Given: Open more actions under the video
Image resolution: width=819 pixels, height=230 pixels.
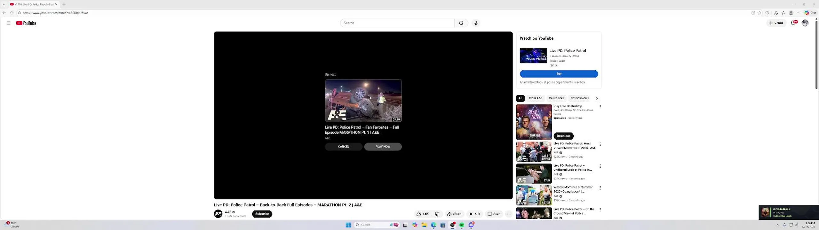Looking at the screenshot, I should (x=509, y=214).
